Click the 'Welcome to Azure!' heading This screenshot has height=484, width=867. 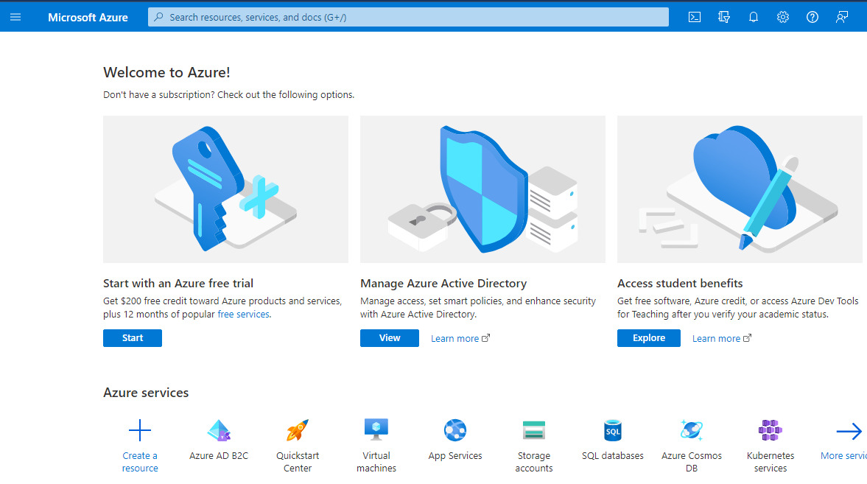tap(167, 72)
